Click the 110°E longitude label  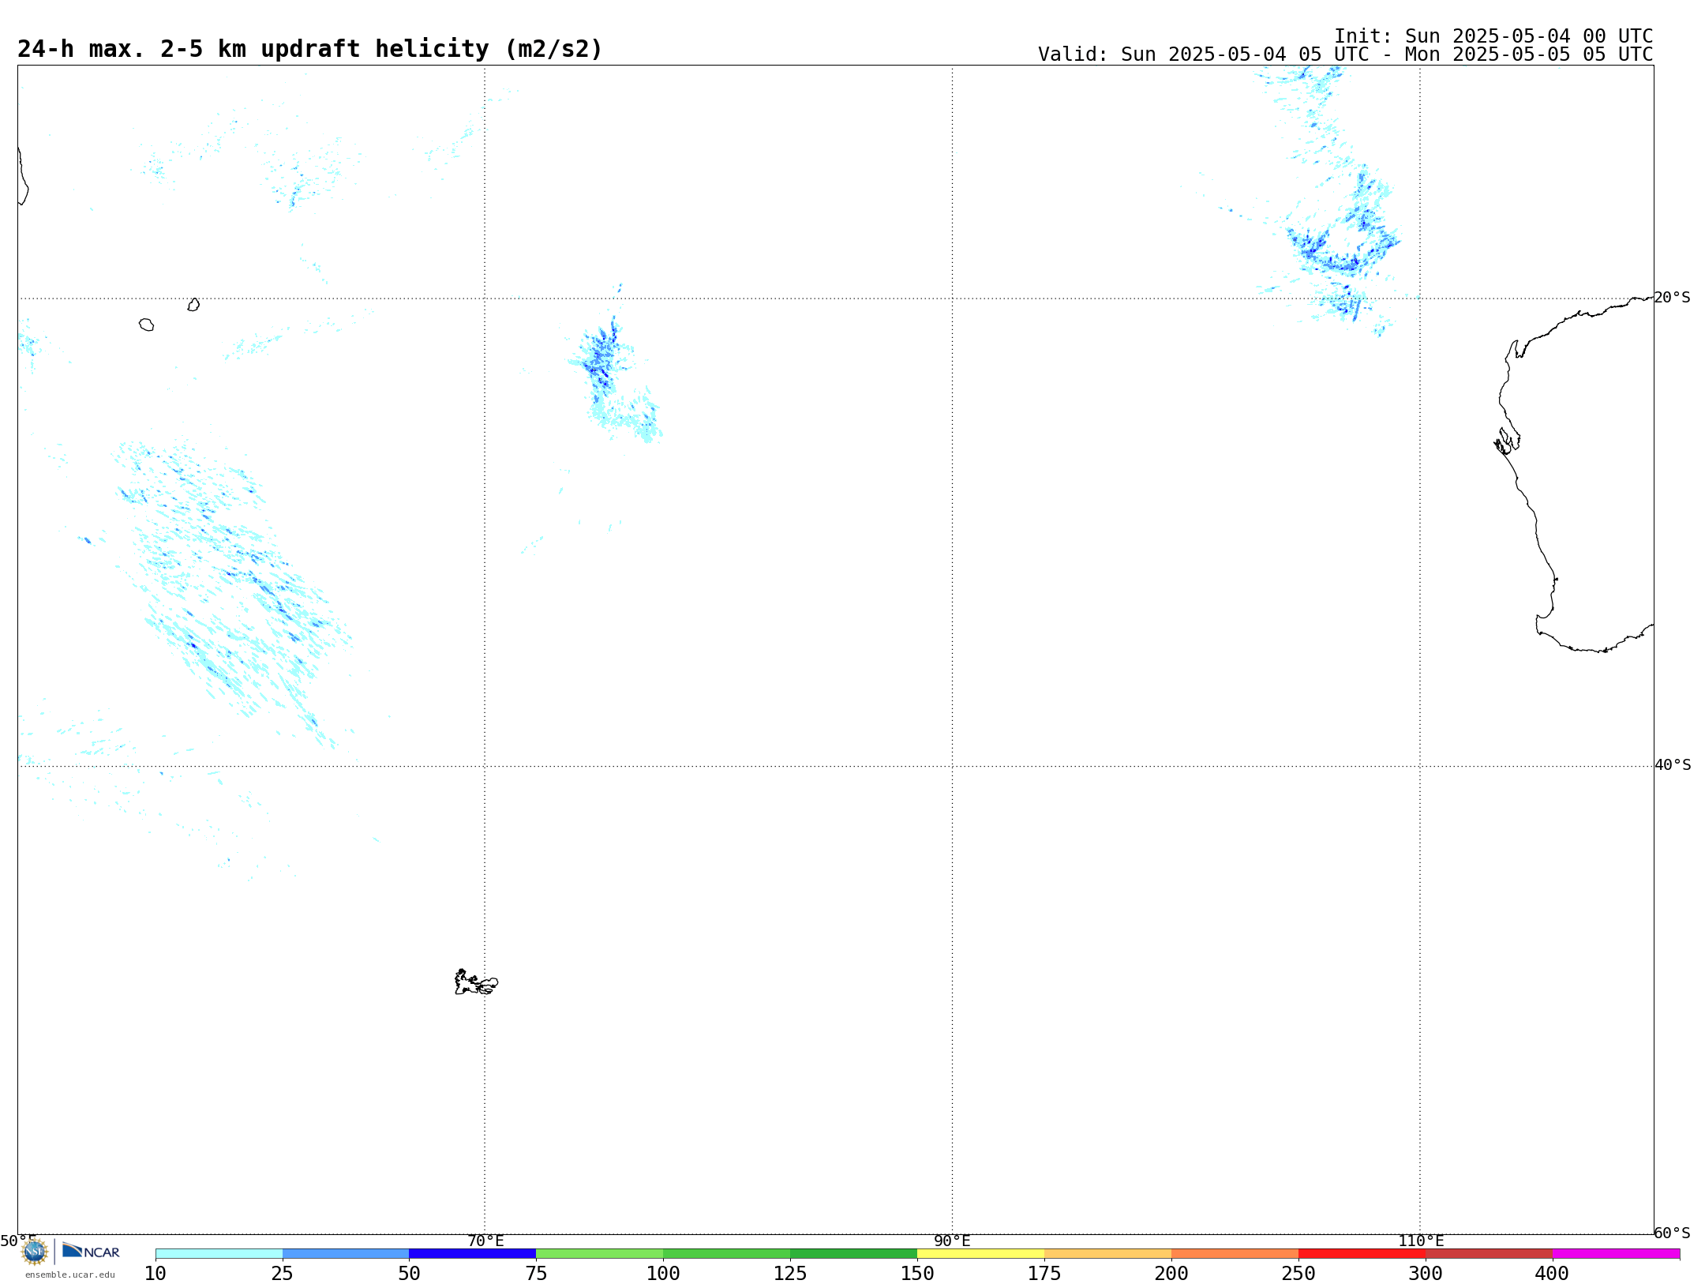tap(1421, 1241)
